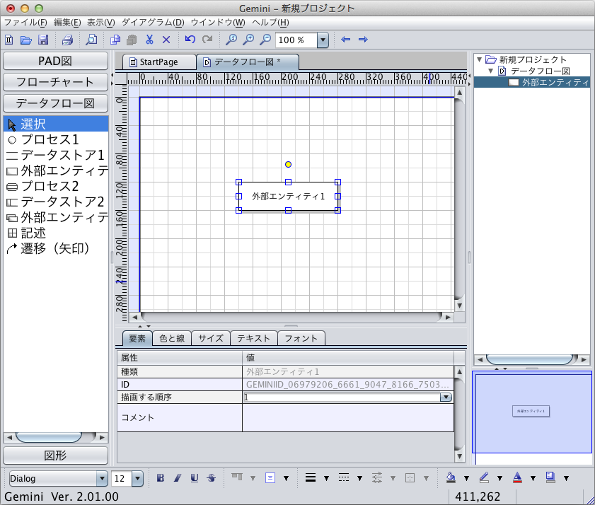This screenshot has height=505, width=595.
Task: Open the テキスト properties tab
Action: pos(253,339)
